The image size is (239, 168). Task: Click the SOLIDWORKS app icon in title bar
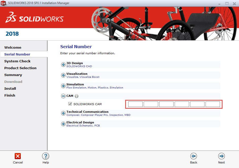(x=3, y=3)
